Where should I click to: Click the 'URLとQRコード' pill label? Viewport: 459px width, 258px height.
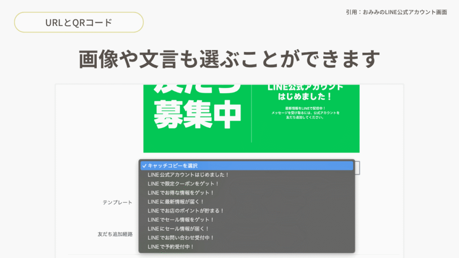coord(79,22)
